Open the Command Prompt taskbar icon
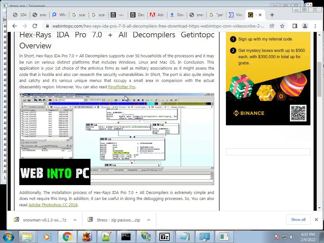The image size is (324, 243). click(126, 237)
